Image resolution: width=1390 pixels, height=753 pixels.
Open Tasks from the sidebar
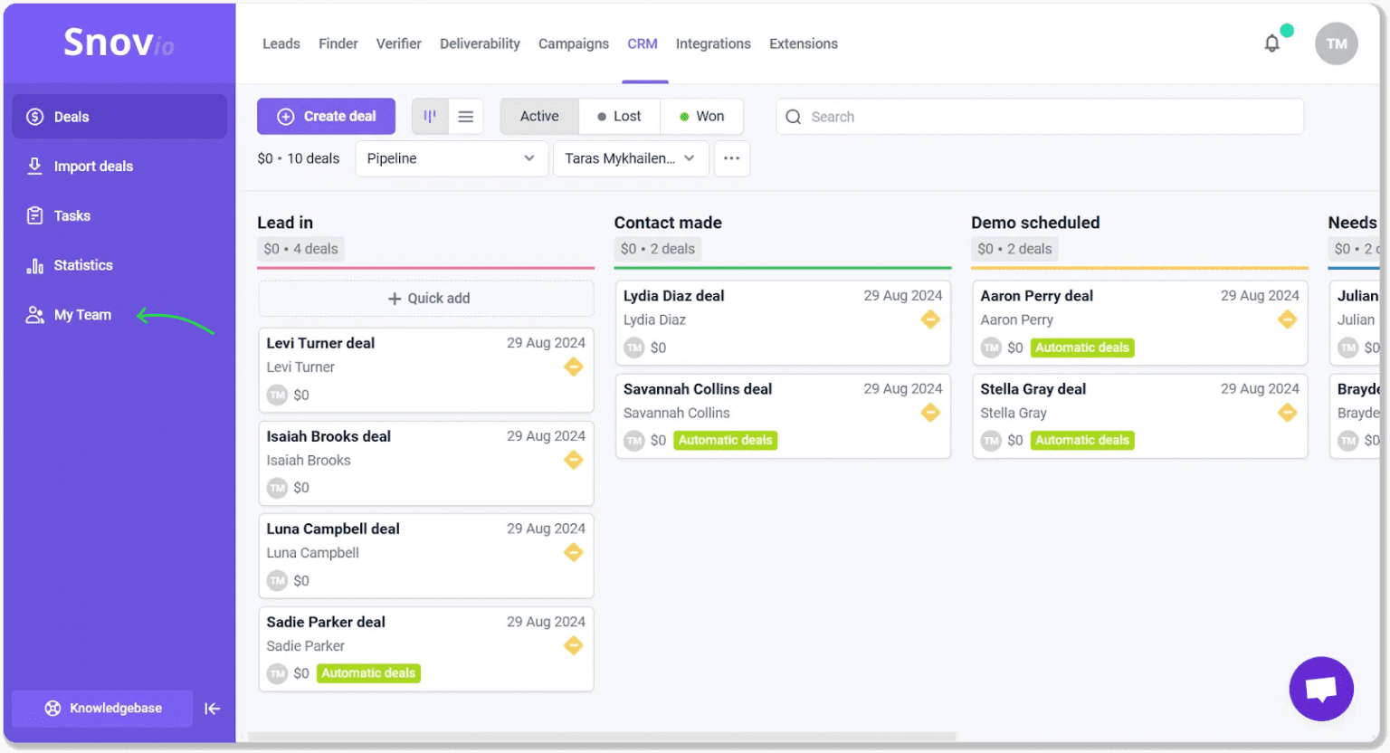[x=72, y=215]
